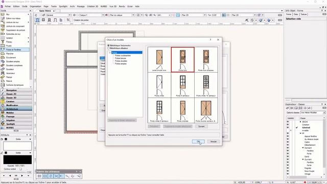The height and width of the screenshot is (184, 327).
Task: Select the Poutre beam tool
Action: point(15,45)
